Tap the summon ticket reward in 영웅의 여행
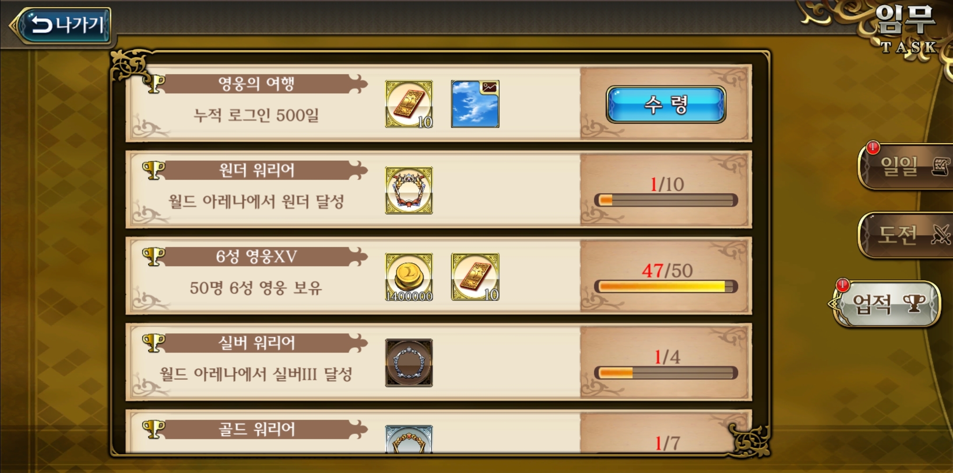This screenshot has width=953, height=473. pos(409,104)
